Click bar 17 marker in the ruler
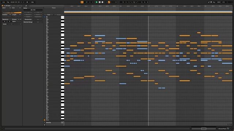This screenshot has height=131, width=234. click(149, 6)
